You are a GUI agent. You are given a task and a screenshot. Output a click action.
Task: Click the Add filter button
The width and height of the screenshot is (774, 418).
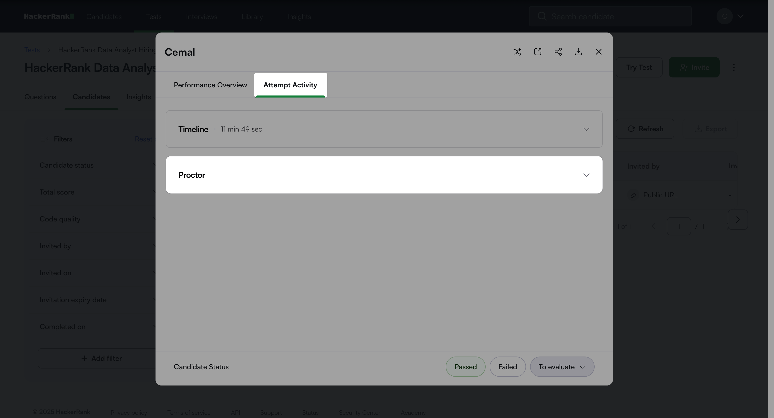click(97, 358)
